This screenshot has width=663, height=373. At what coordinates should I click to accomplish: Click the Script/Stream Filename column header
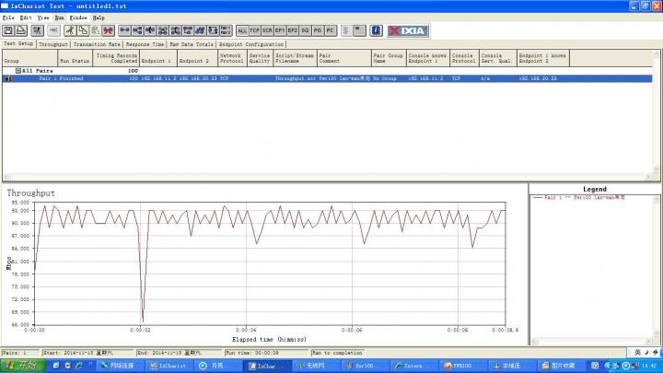[296, 58]
